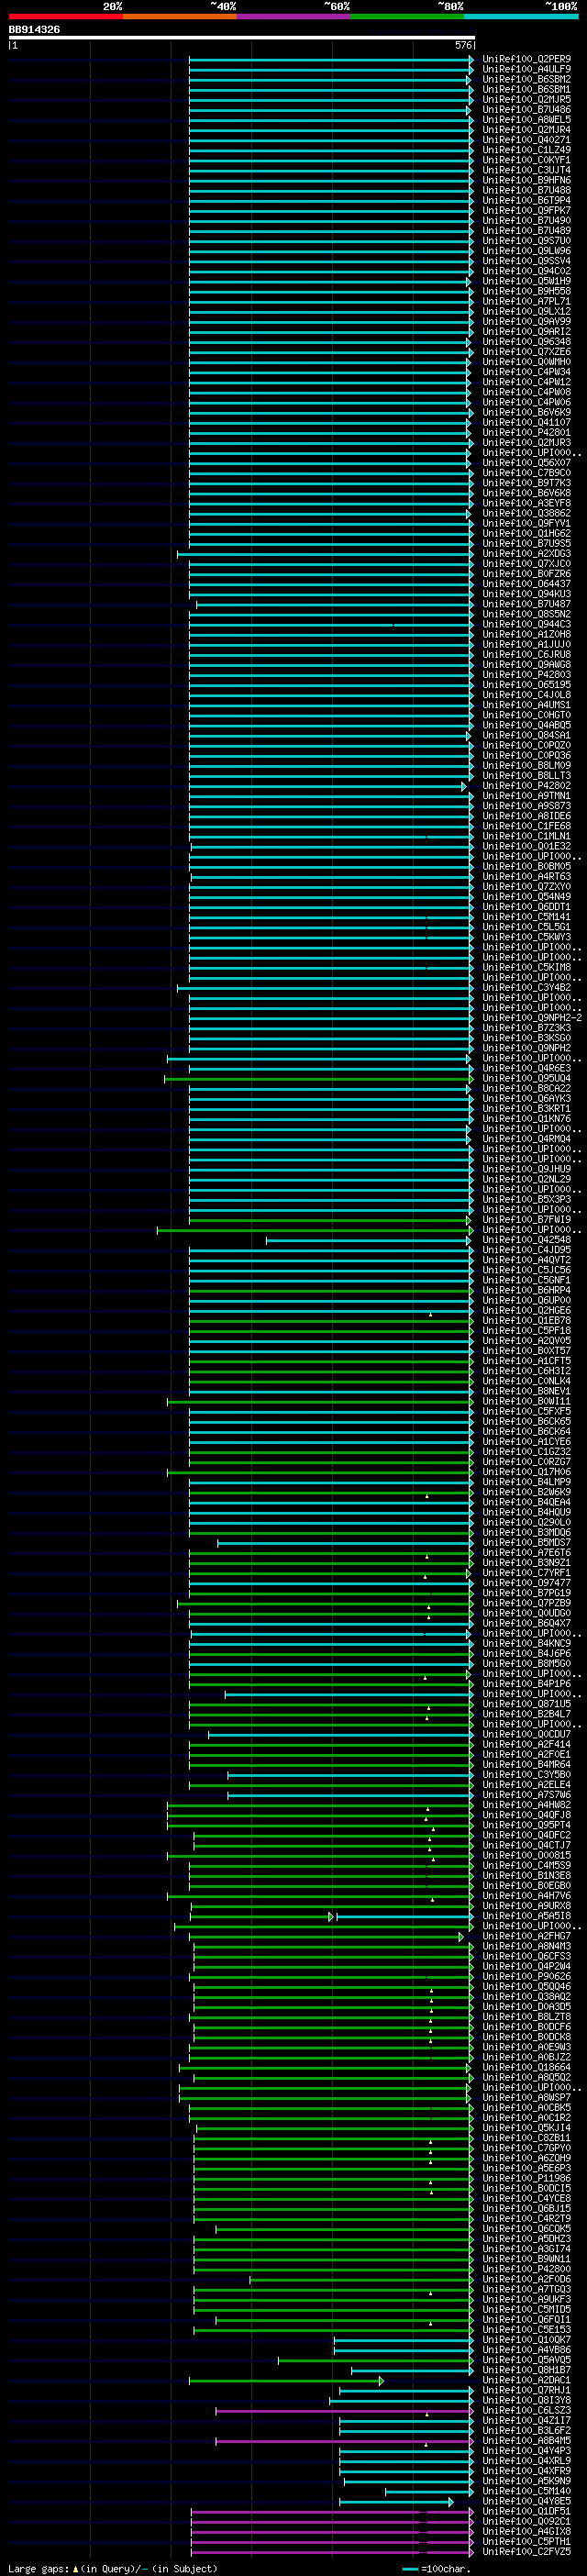Click the yellow gap marker on the UniRef100_B2W6K9 bar
The width and height of the screenshot is (587, 2576).
(x=427, y=1497)
